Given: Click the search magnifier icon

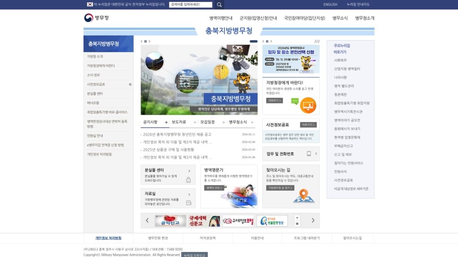Looking at the screenshot, I should point(219,4).
